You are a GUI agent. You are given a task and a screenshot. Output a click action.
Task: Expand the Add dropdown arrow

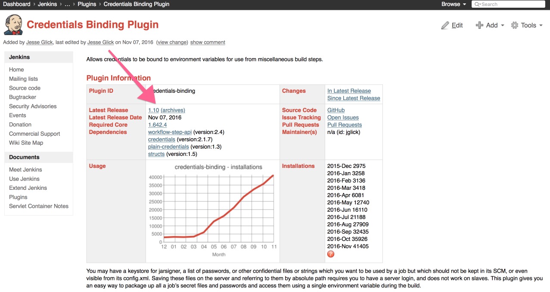(502, 26)
